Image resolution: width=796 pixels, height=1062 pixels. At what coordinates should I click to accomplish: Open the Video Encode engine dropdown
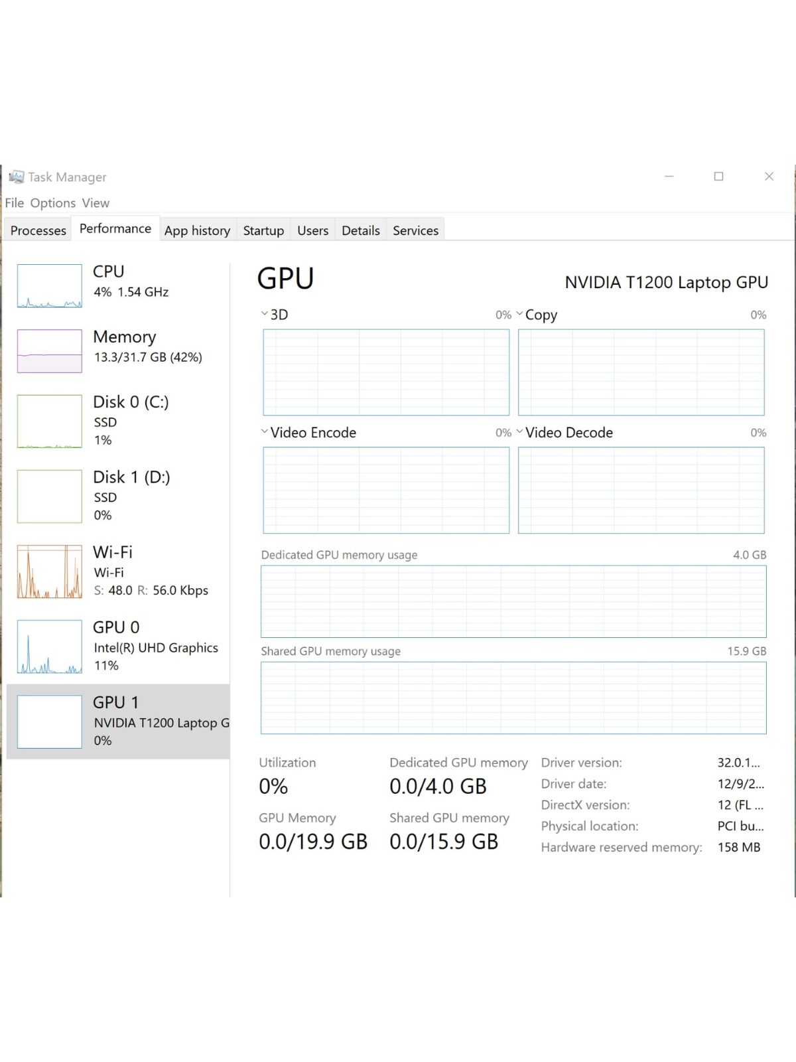(265, 431)
